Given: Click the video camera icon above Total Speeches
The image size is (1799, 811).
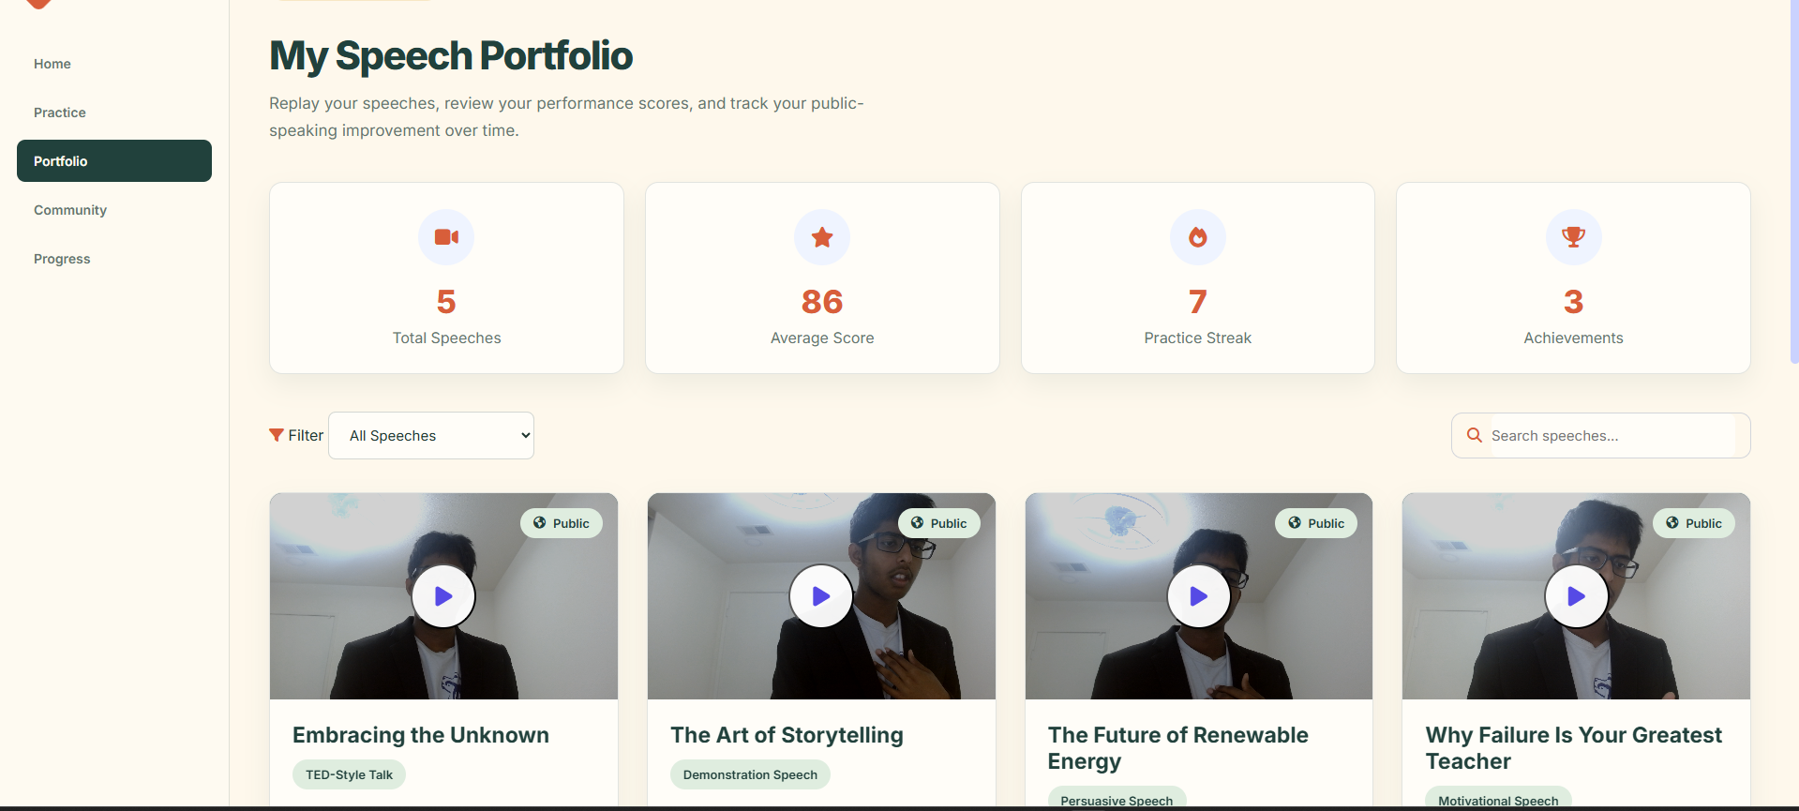Looking at the screenshot, I should point(446,237).
